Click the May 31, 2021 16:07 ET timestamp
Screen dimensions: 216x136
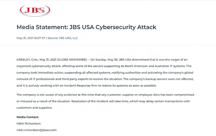(31, 38)
